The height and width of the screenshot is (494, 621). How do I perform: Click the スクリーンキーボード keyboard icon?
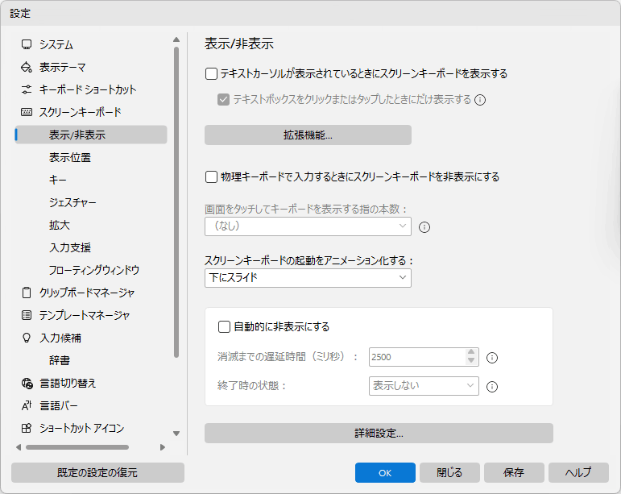pyautogui.click(x=27, y=112)
